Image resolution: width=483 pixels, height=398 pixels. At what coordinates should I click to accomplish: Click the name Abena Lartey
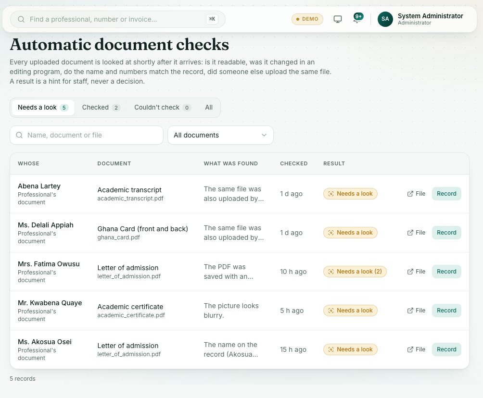tap(39, 186)
